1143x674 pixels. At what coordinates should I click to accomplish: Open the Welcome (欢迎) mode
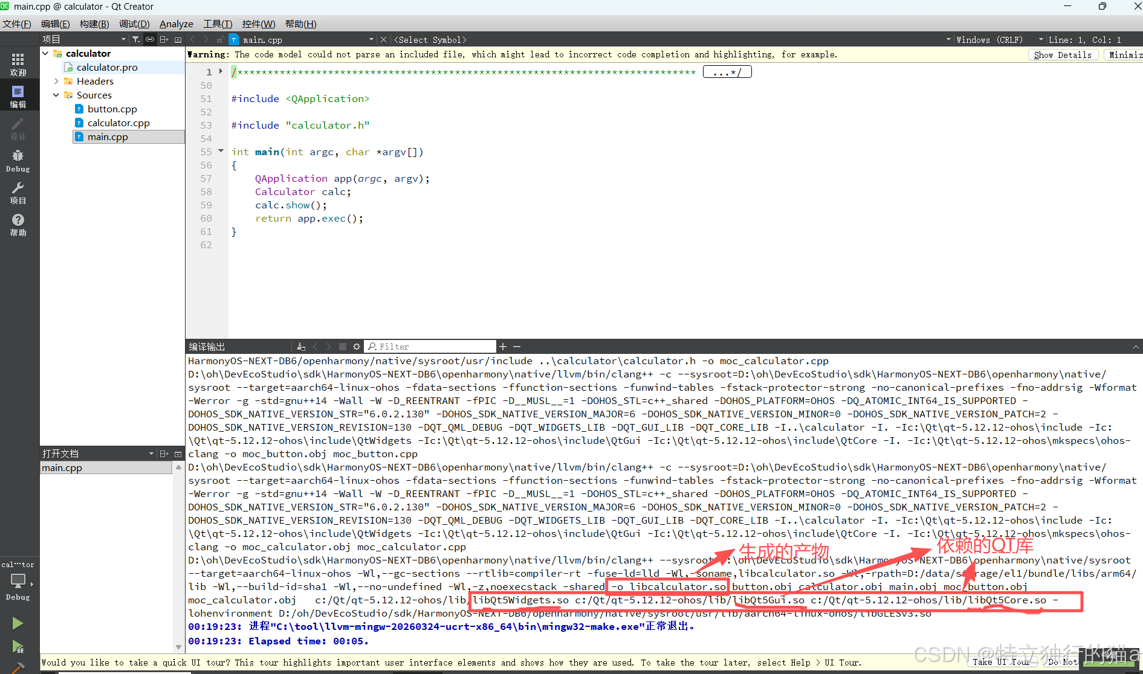click(x=18, y=64)
